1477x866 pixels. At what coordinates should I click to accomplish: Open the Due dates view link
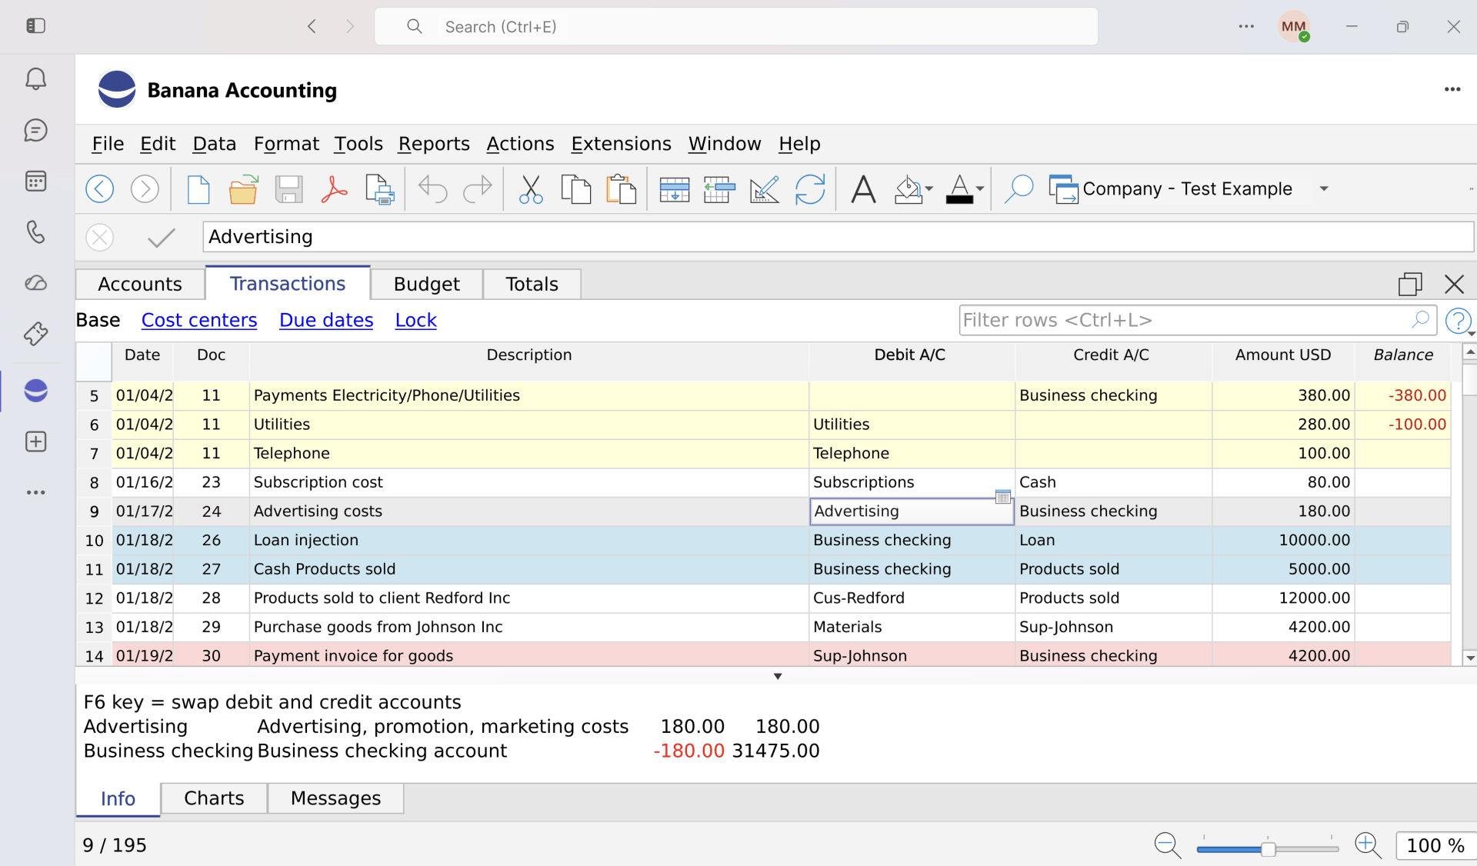[x=326, y=320]
